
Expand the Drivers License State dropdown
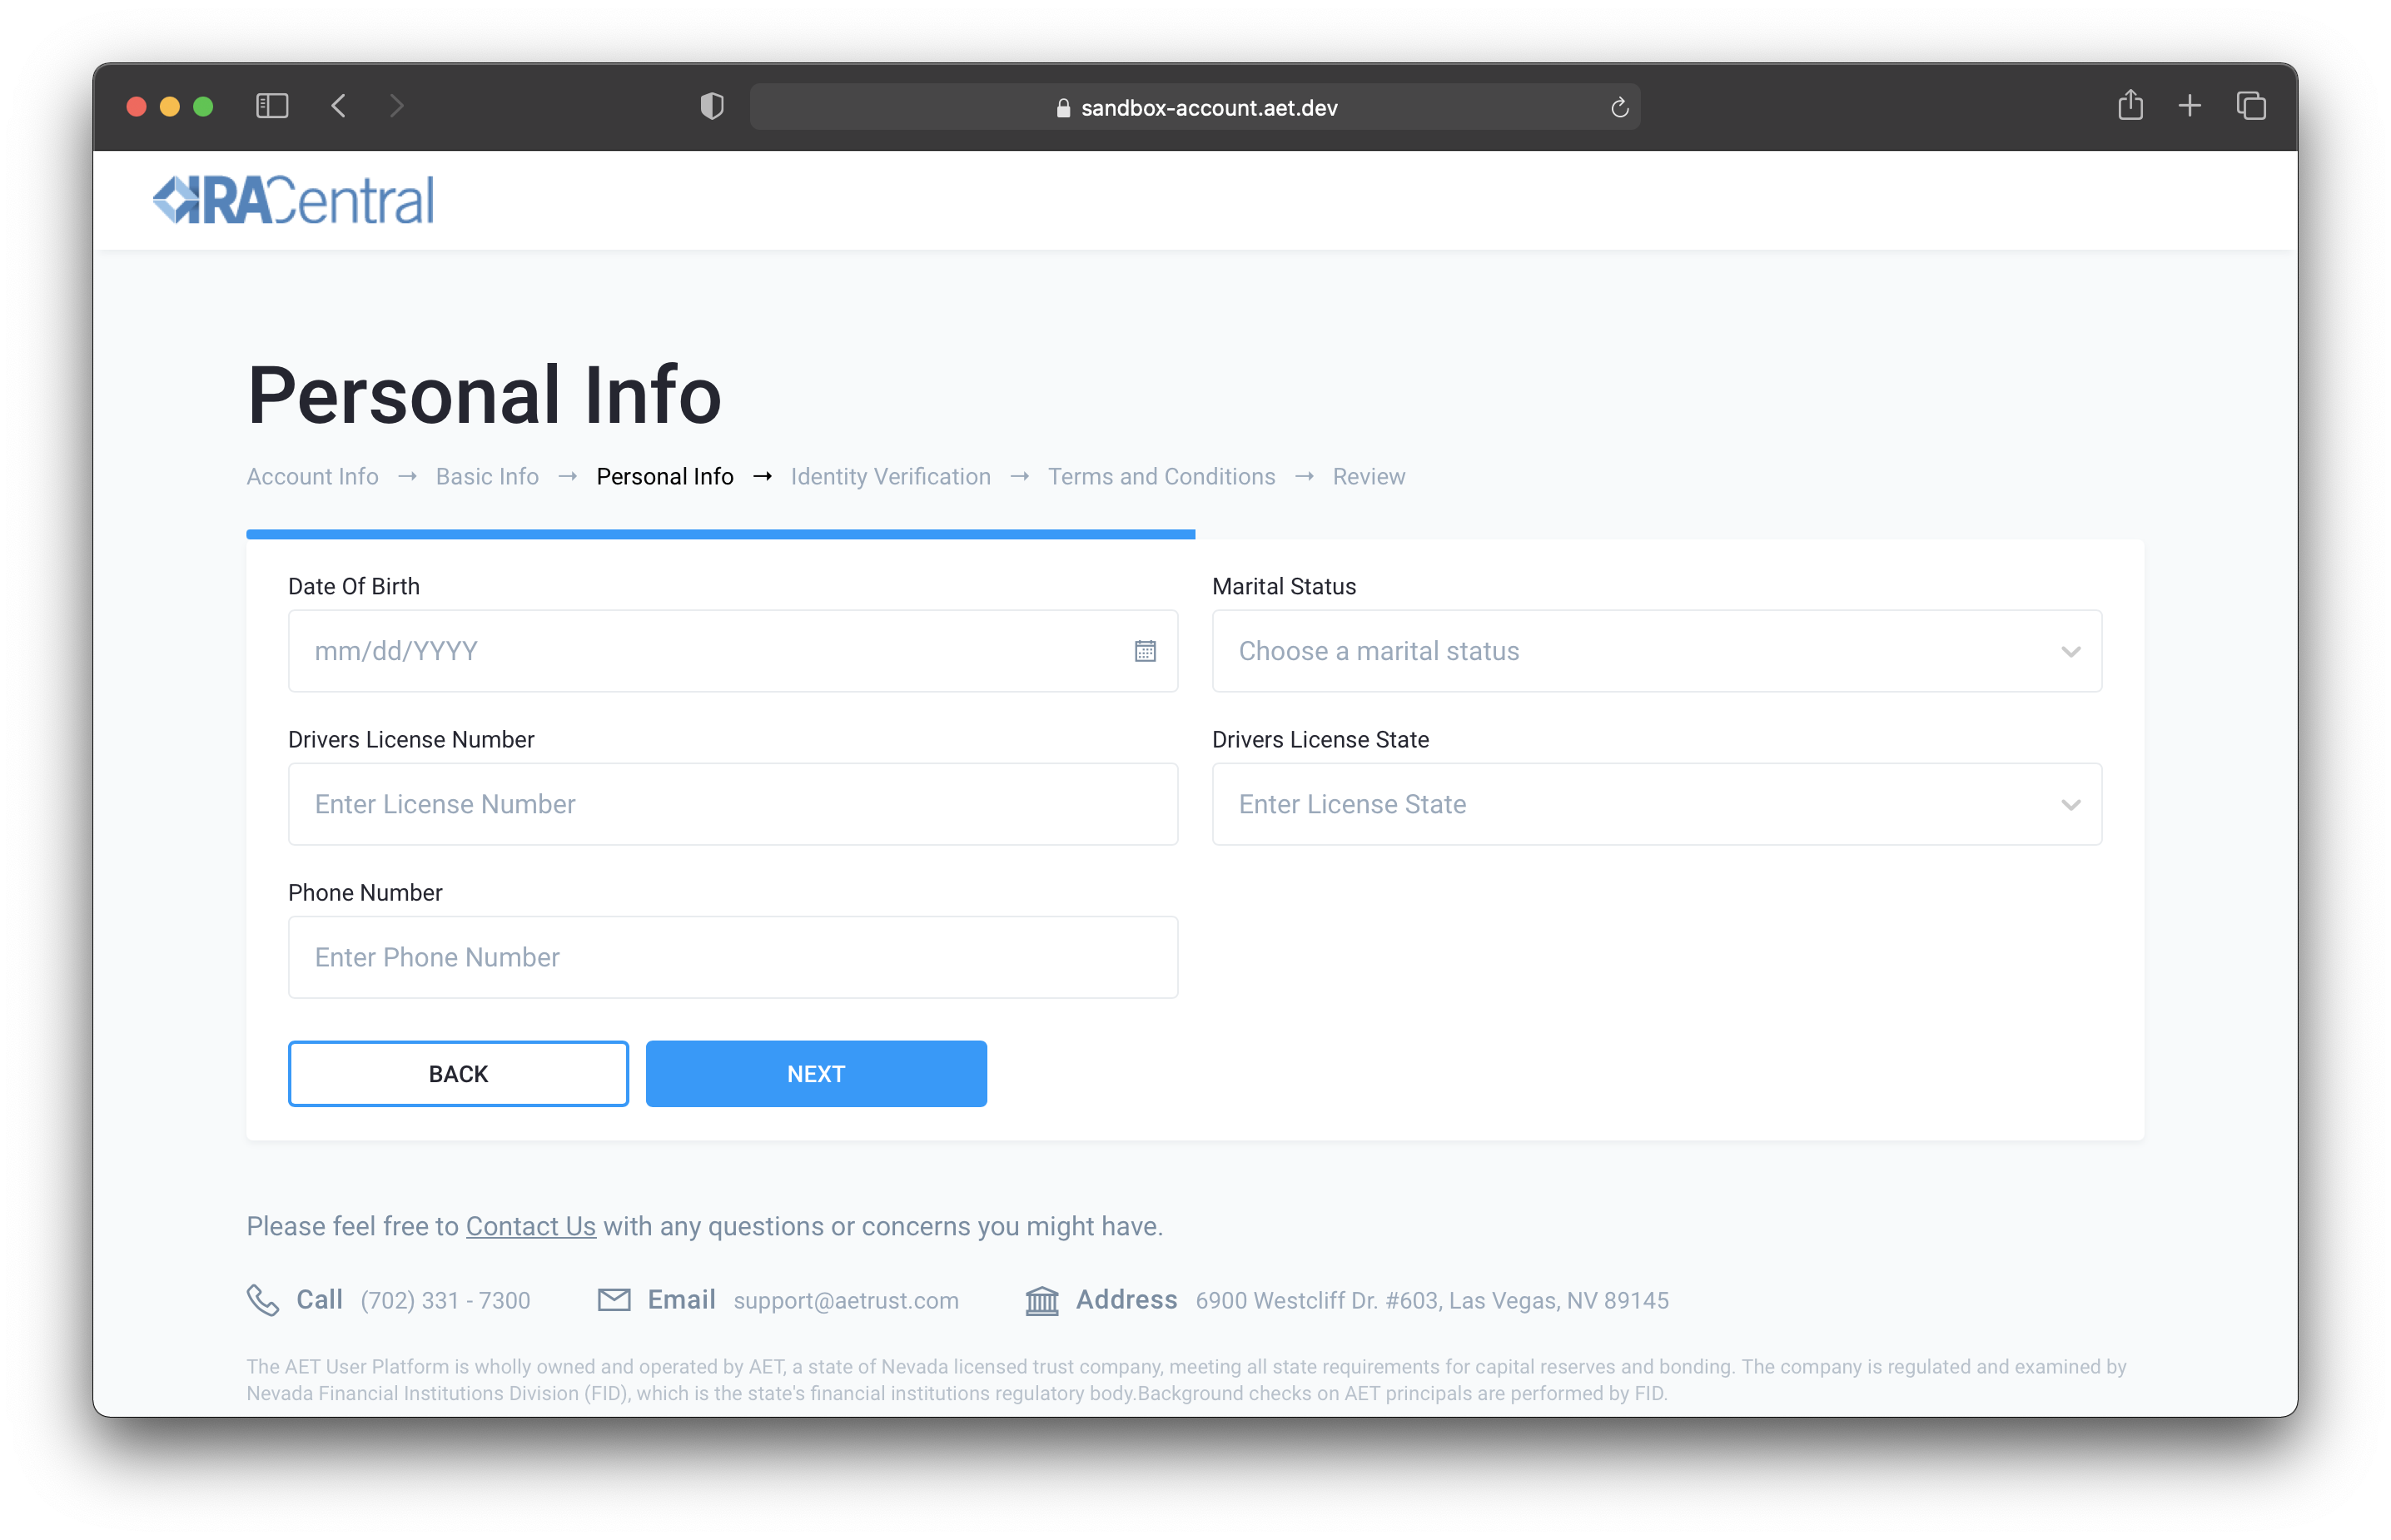click(1656, 804)
